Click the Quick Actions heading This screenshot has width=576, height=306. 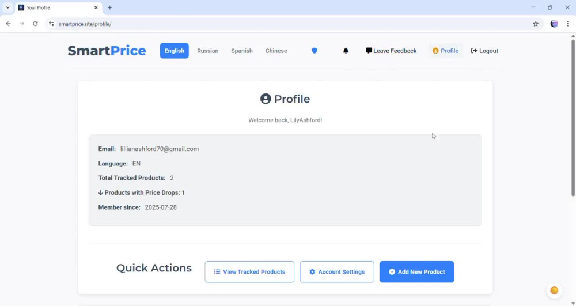(154, 268)
